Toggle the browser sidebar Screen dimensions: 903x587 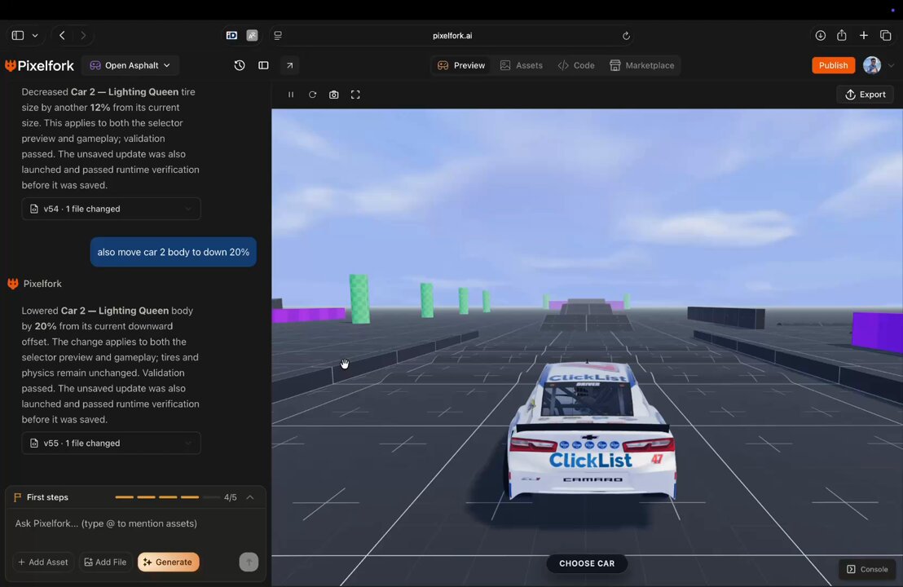tap(18, 36)
